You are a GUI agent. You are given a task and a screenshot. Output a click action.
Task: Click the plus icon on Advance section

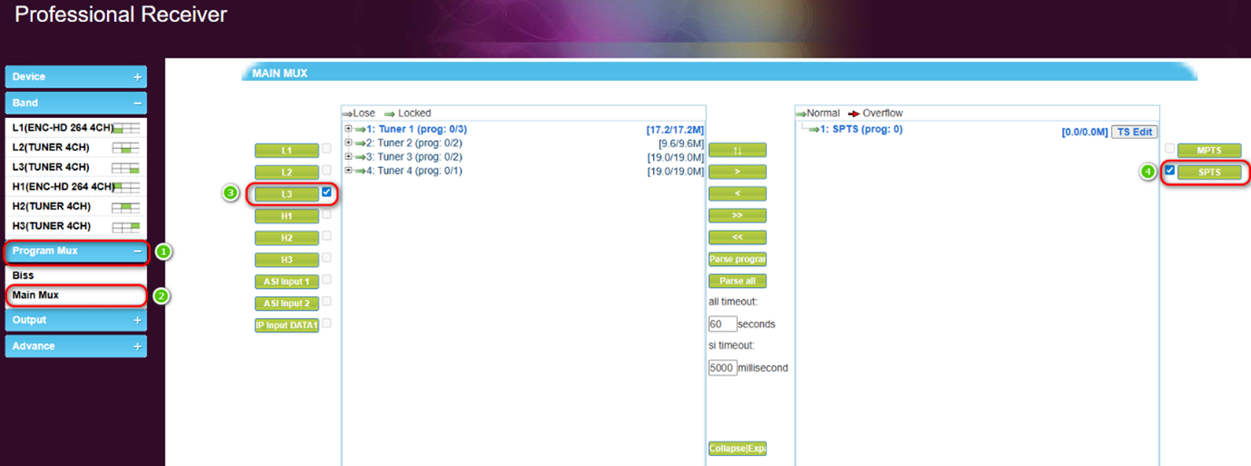pos(137,346)
